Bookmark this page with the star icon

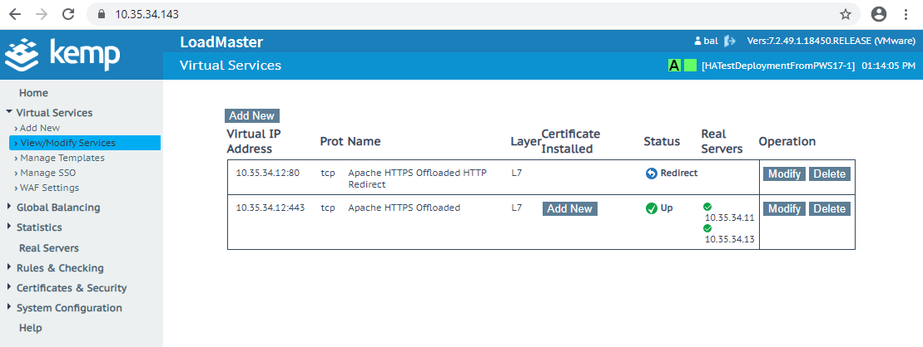click(x=846, y=14)
